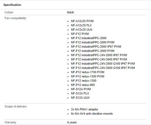Click the Specification heading
The image size is (151, 125).
click(x=12, y=5)
